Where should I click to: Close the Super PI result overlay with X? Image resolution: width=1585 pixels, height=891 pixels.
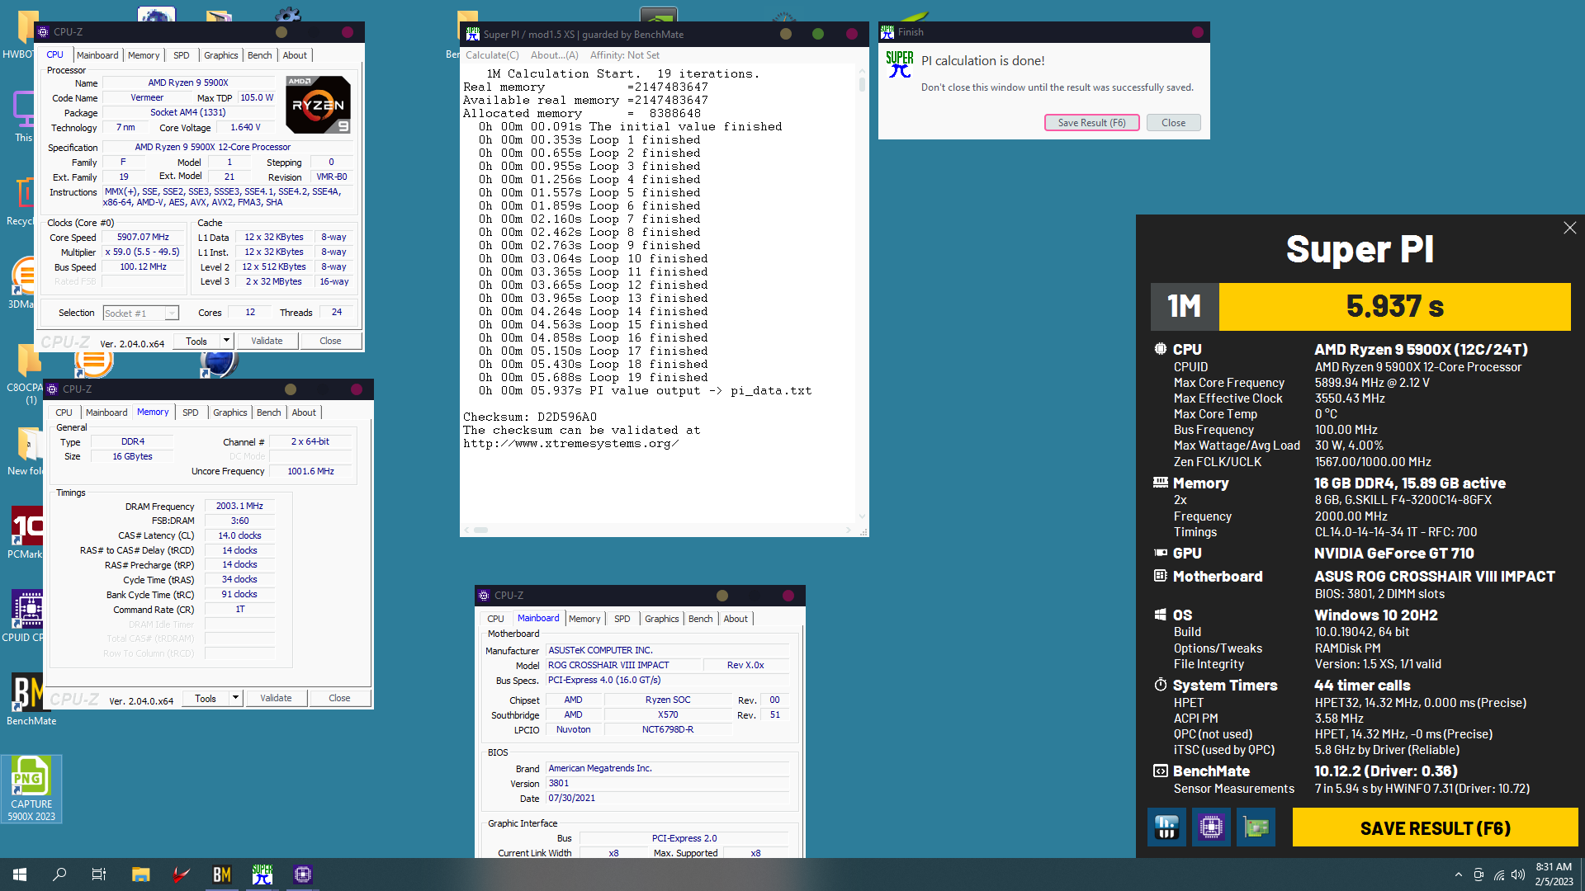point(1569,228)
